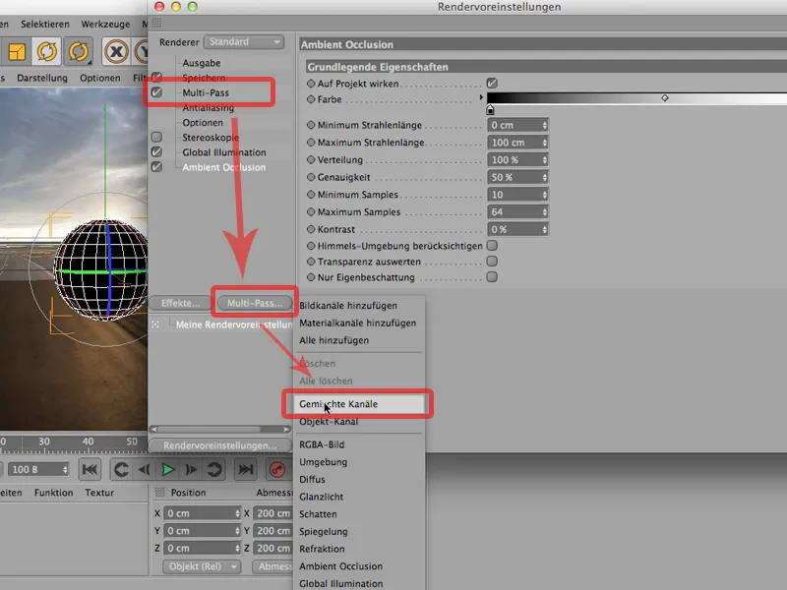787x590 pixels.
Task: Select the black gradient knot under Farbe
Action: click(x=490, y=109)
